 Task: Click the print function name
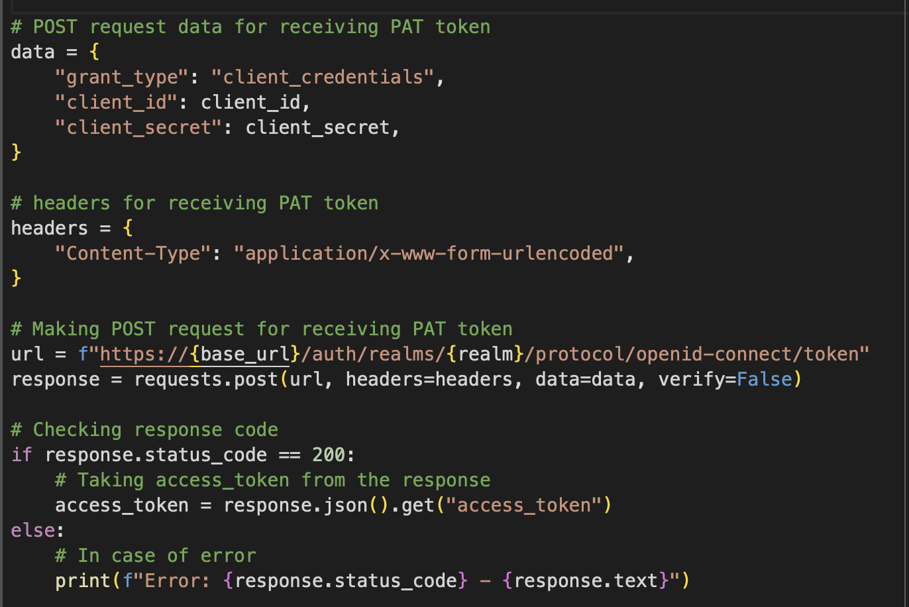point(83,581)
